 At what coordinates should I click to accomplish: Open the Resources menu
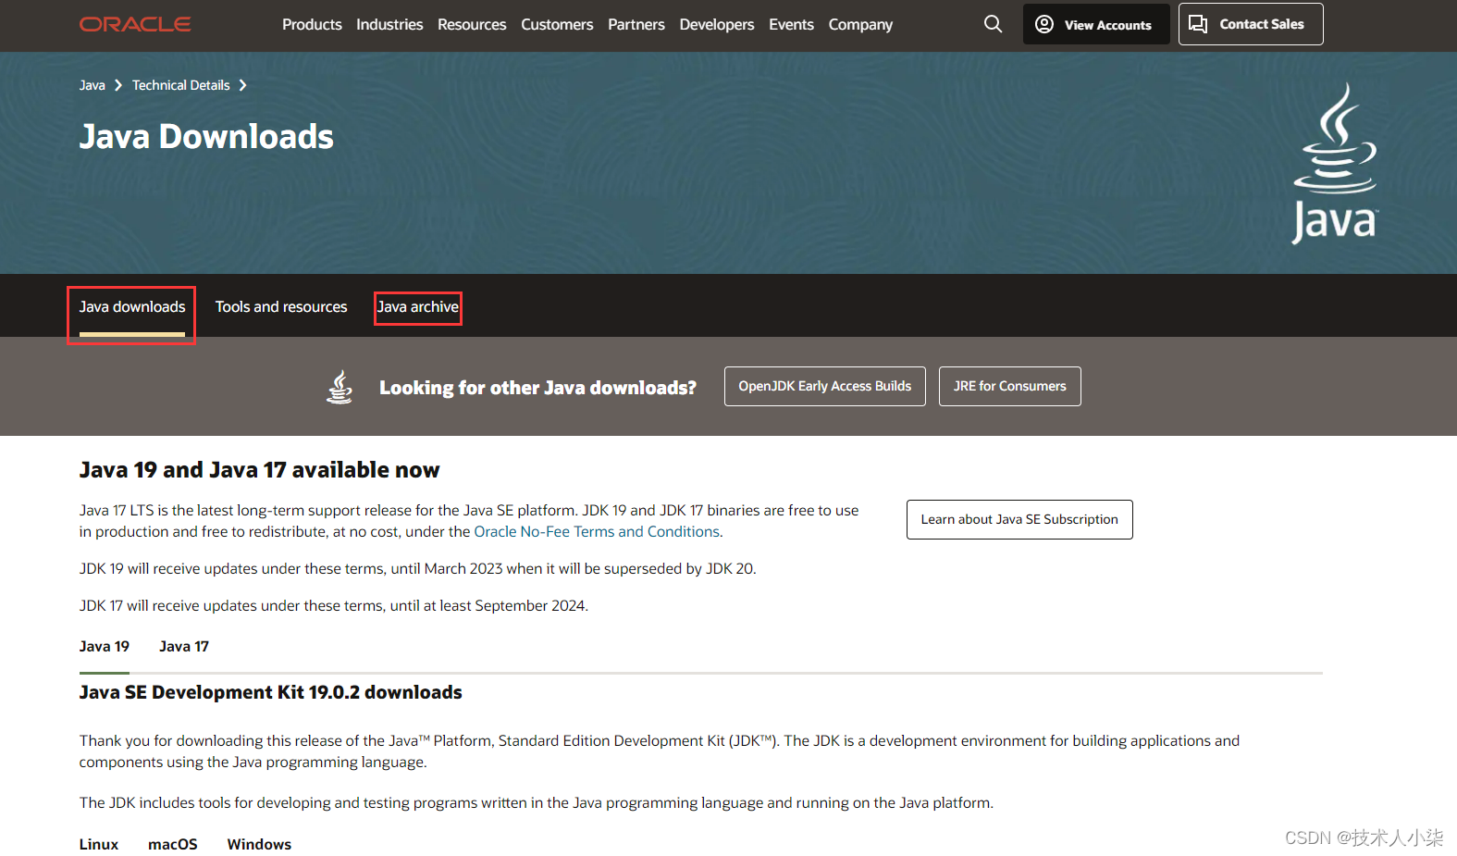[x=472, y=24]
